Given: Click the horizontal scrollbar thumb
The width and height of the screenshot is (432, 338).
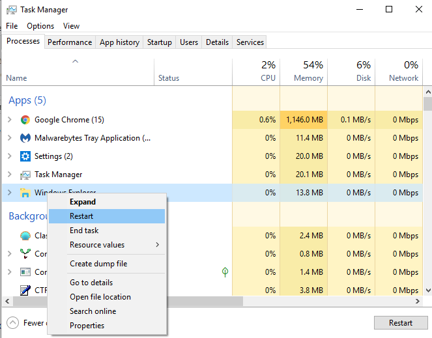Looking at the screenshot, I should (x=128, y=301).
